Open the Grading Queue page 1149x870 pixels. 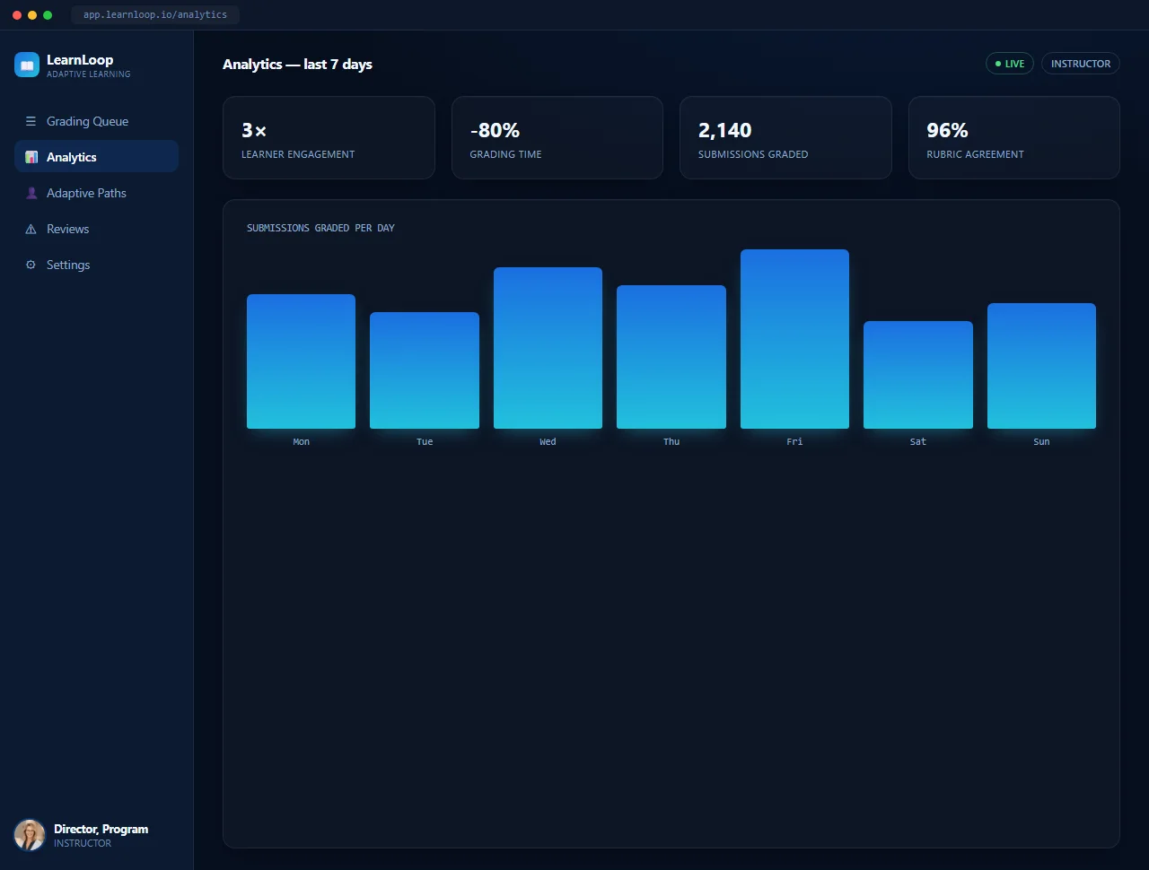tap(96, 121)
